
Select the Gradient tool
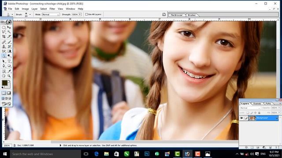click(x=9, y=51)
